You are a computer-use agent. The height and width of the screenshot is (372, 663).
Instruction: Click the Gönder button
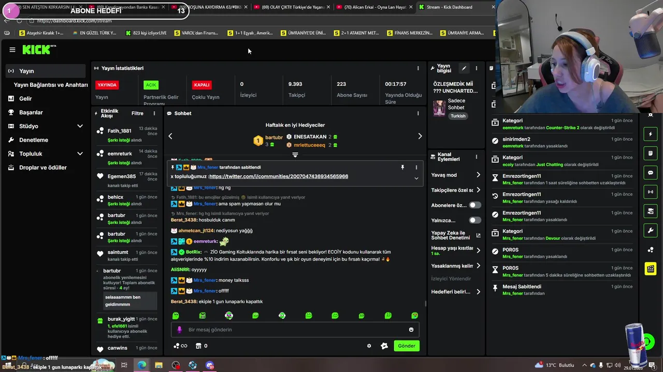(x=407, y=346)
